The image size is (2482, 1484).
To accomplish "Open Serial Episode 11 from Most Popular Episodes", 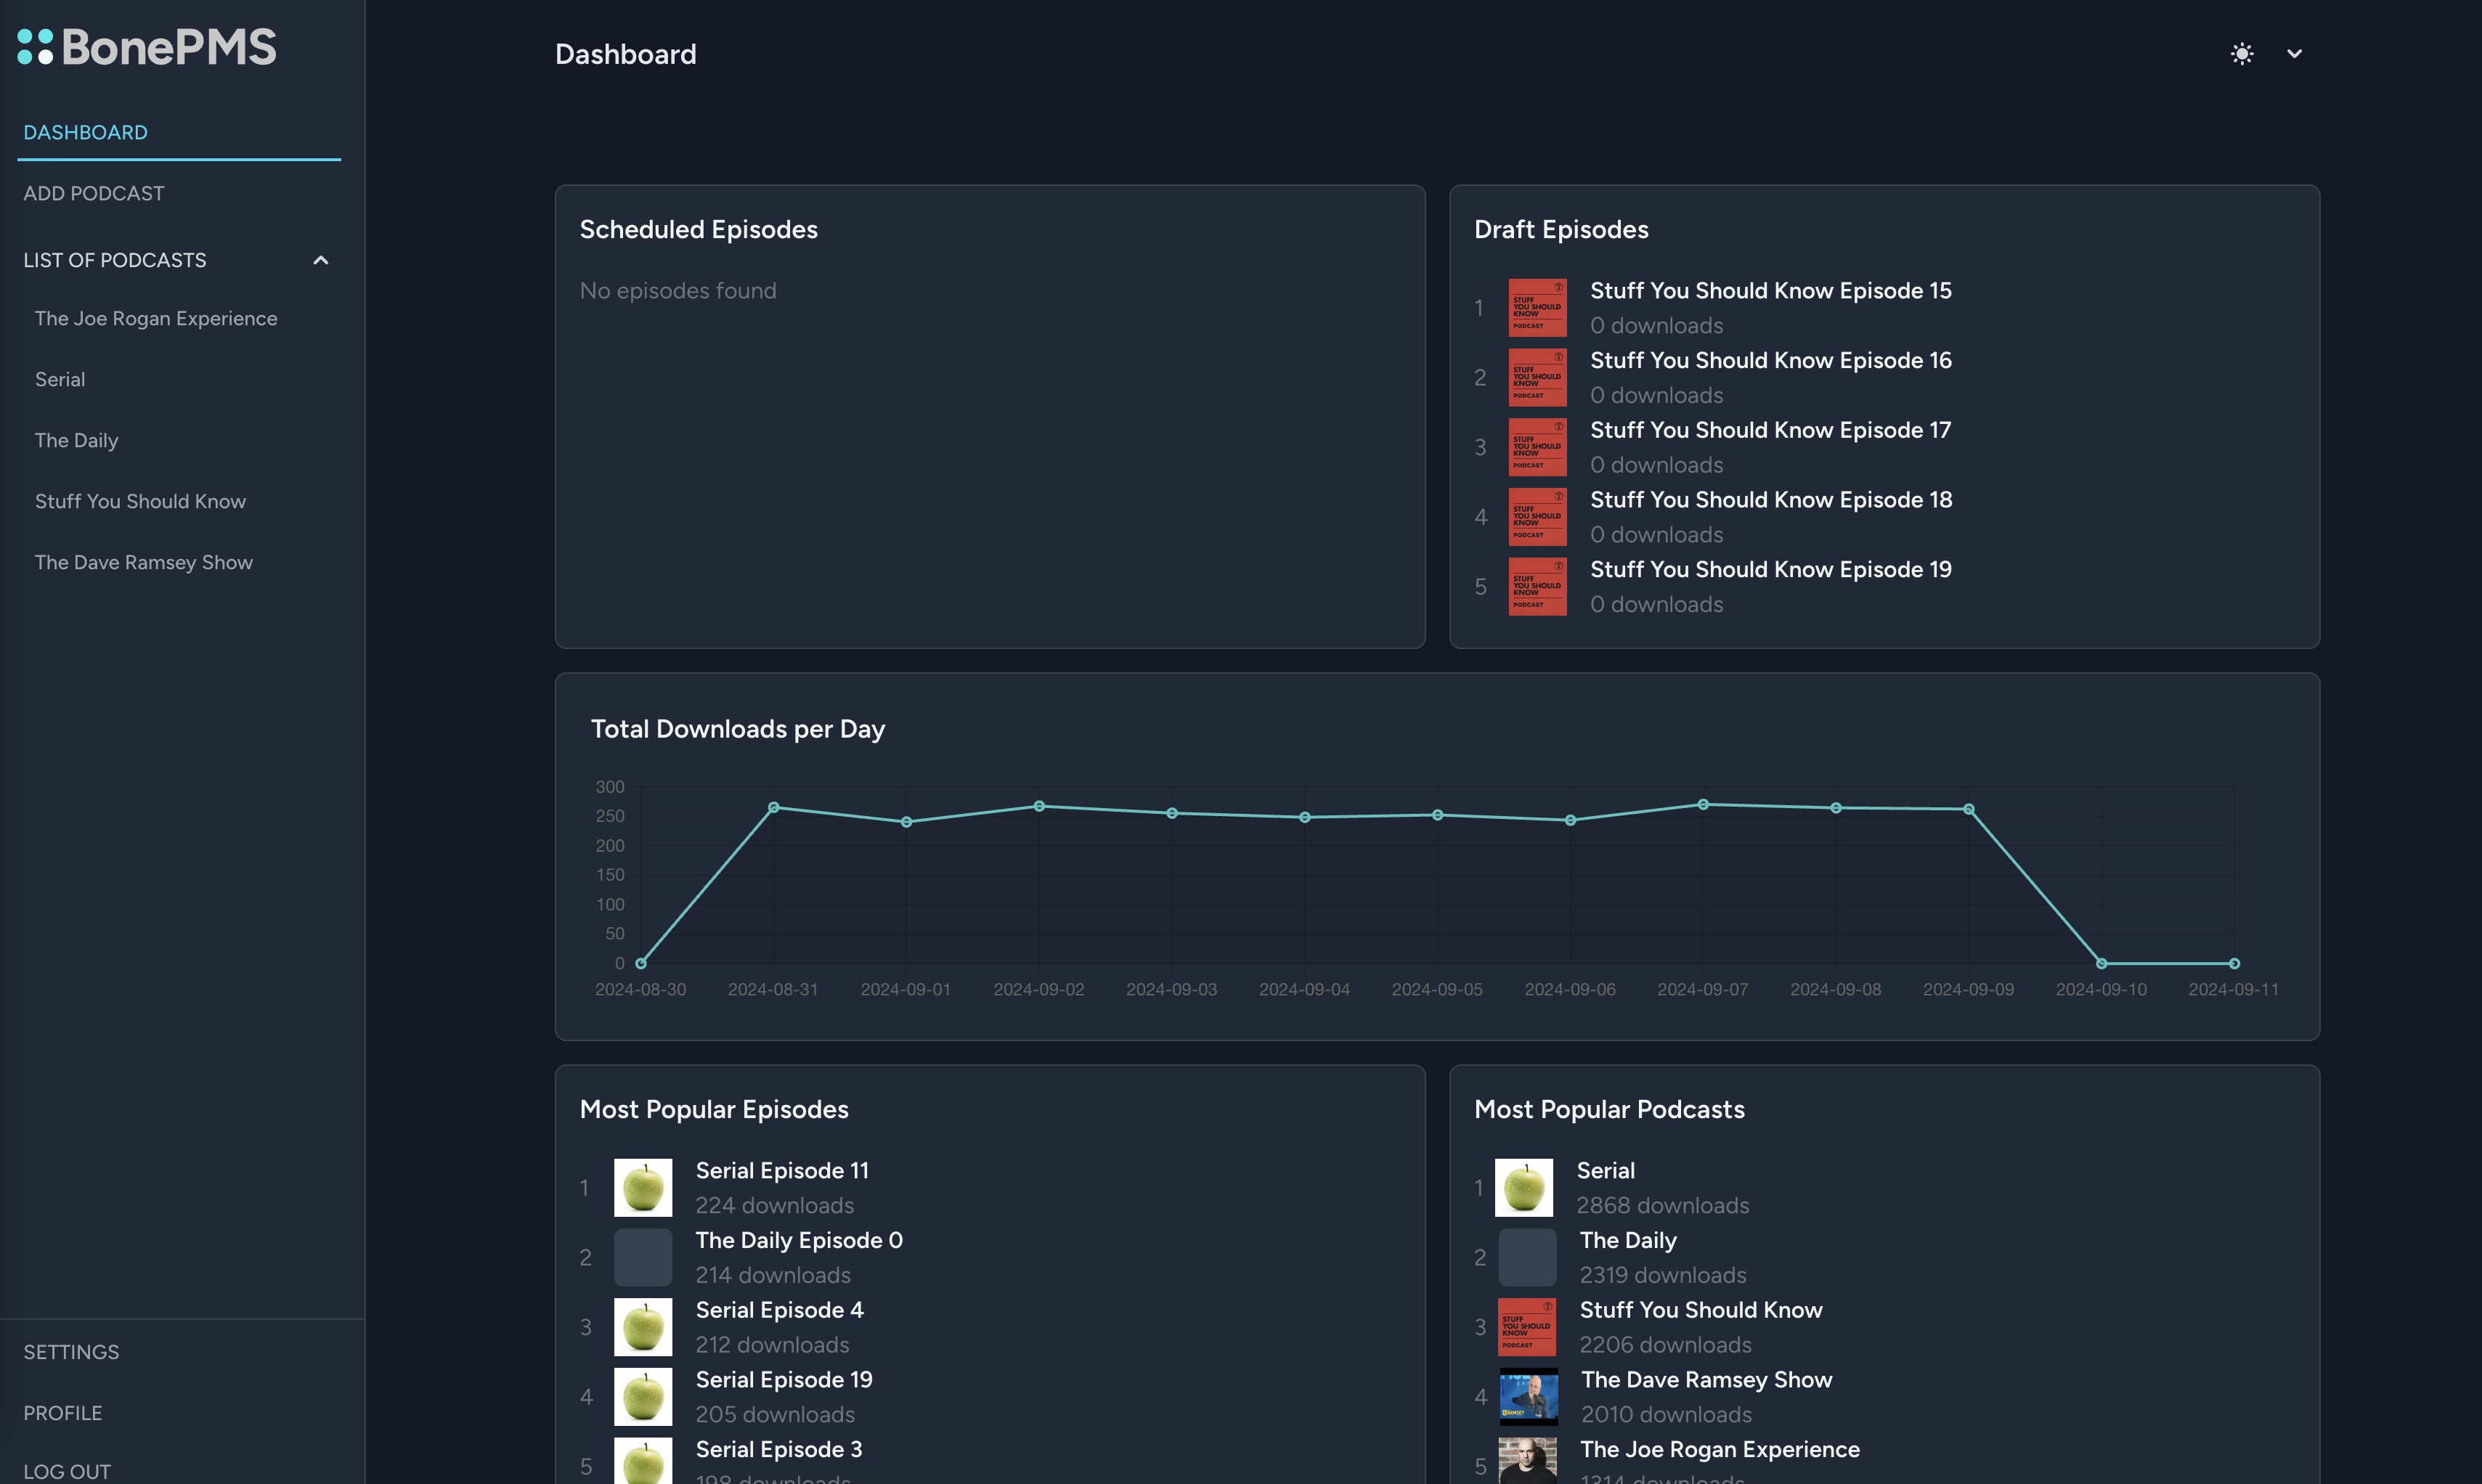I will (782, 1170).
